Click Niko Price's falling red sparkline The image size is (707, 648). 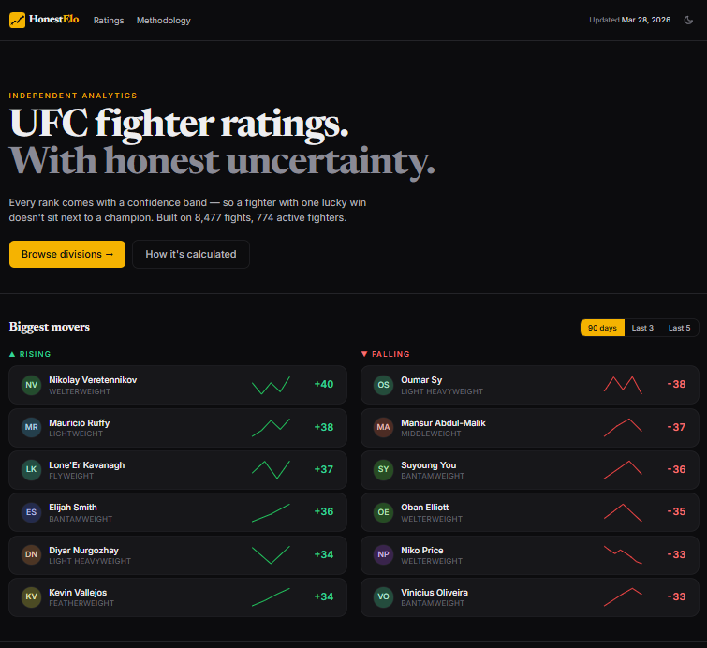coord(623,554)
